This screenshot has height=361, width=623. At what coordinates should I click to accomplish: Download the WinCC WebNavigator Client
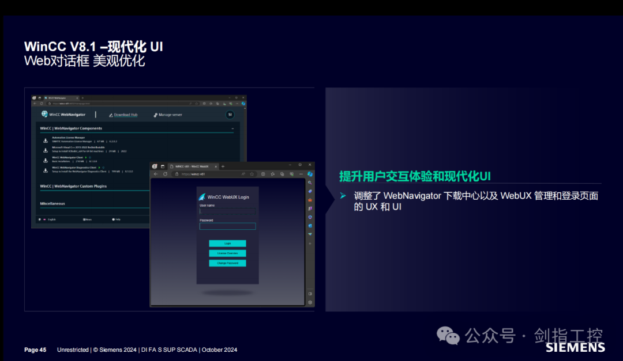point(46,159)
